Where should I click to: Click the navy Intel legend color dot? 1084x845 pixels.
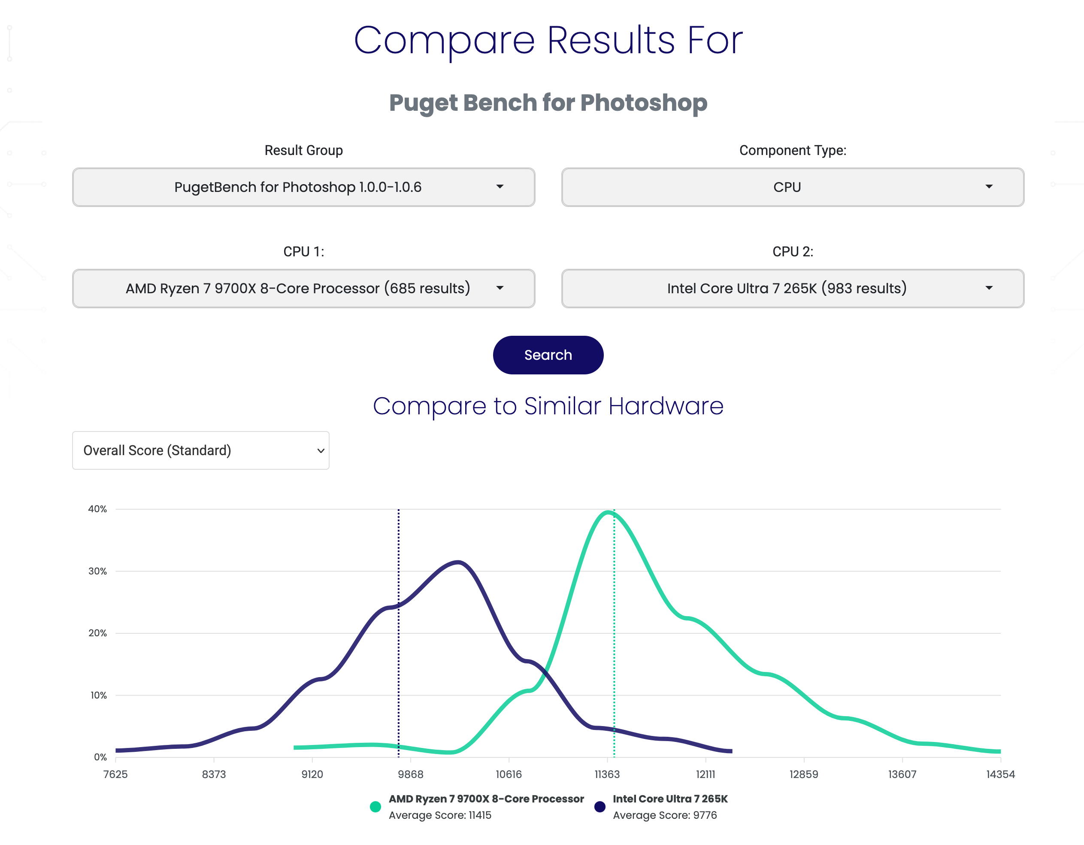point(600,806)
